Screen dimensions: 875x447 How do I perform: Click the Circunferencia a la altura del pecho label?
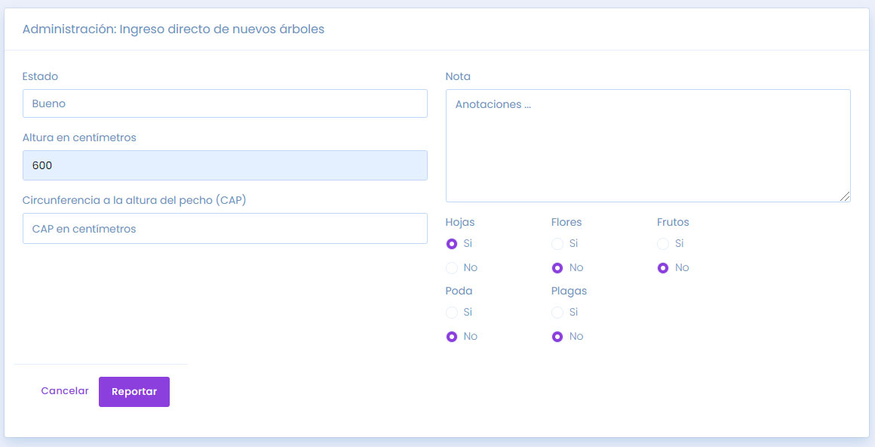[134, 200]
